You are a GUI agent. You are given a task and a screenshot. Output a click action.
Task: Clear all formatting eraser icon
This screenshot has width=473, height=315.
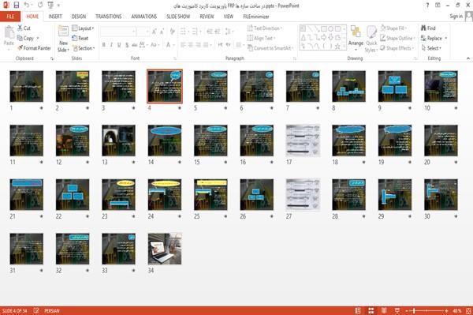click(x=172, y=32)
